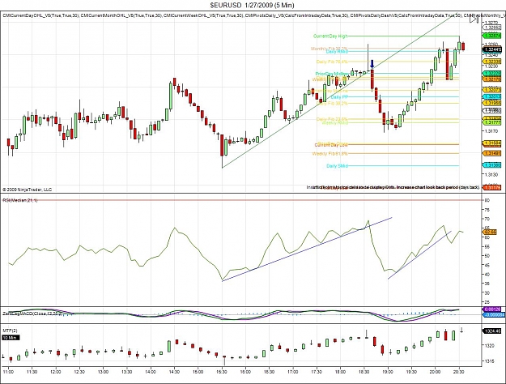506x384 pixels.
Task: Click the ZeroLagMACD panel label
Action: pyautogui.click(x=32, y=314)
